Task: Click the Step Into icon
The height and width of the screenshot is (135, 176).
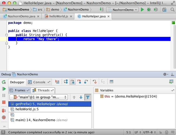Action: 73,82
